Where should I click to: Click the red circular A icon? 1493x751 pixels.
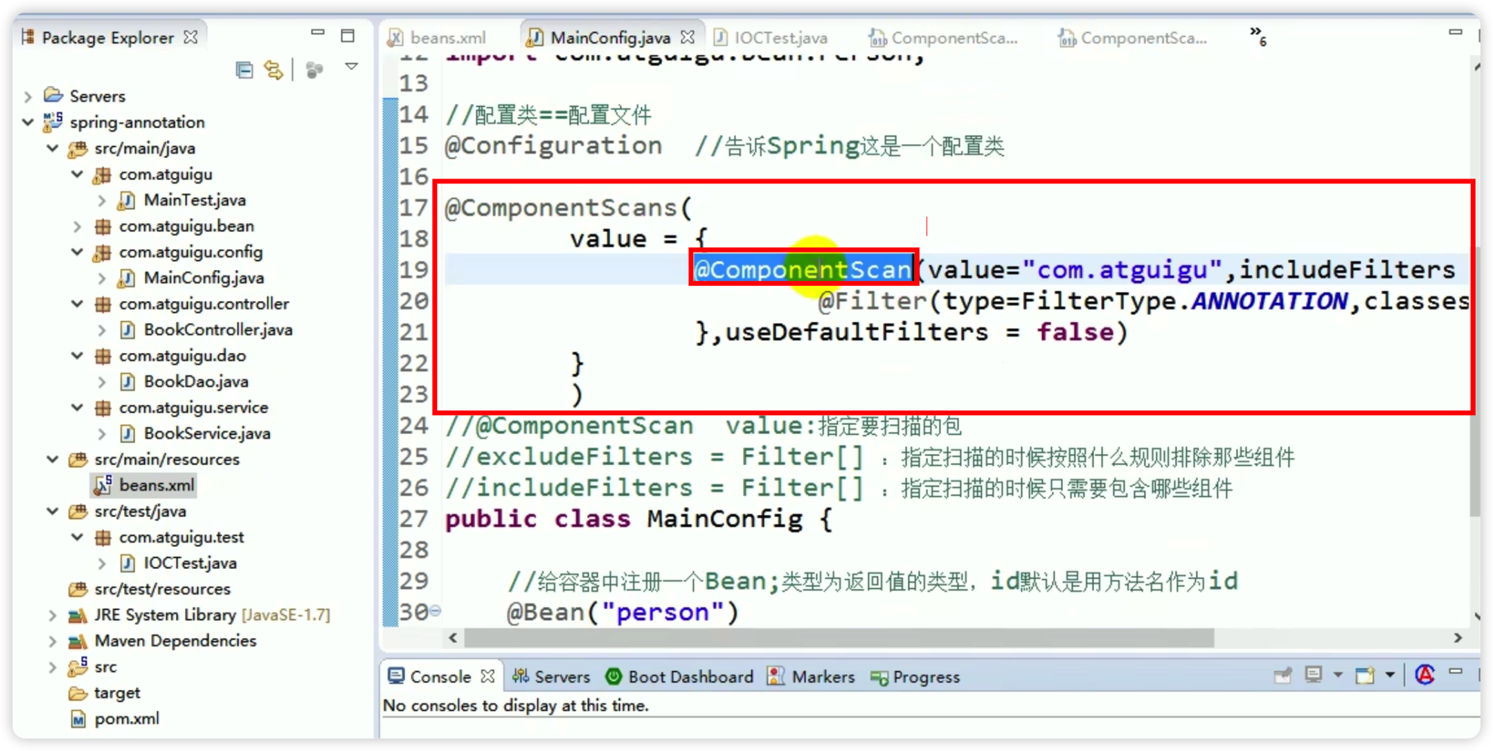coord(1425,675)
